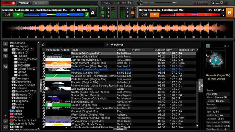Click Vídeos pink library icon
Screen dimensions: 235x132
coord(11,114)
